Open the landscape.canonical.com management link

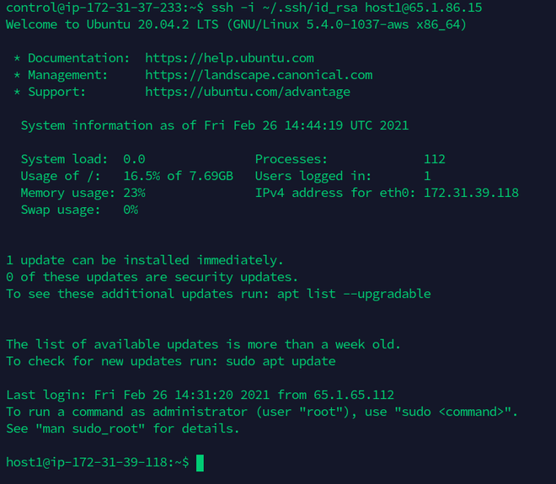pyautogui.click(x=259, y=75)
